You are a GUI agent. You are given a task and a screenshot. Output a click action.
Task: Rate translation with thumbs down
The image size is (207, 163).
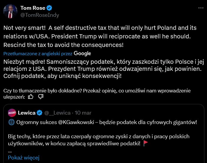click(x=41, y=96)
